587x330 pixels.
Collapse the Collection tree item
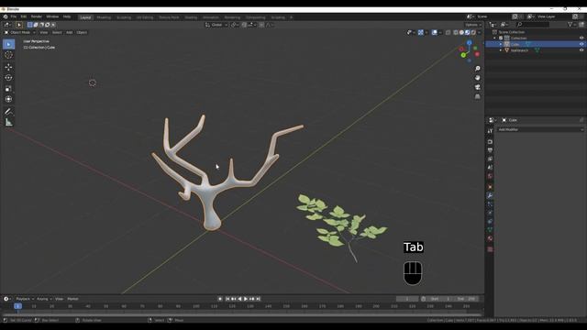tap(495, 38)
